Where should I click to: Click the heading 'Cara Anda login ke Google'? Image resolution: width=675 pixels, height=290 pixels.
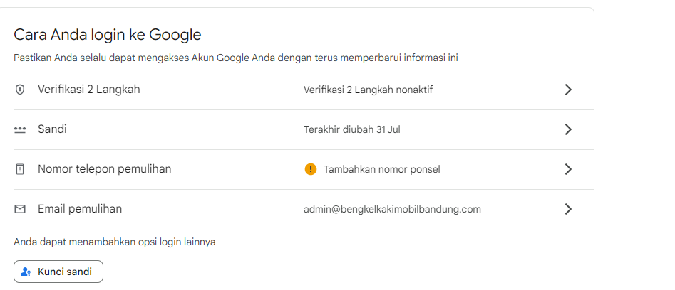[108, 35]
